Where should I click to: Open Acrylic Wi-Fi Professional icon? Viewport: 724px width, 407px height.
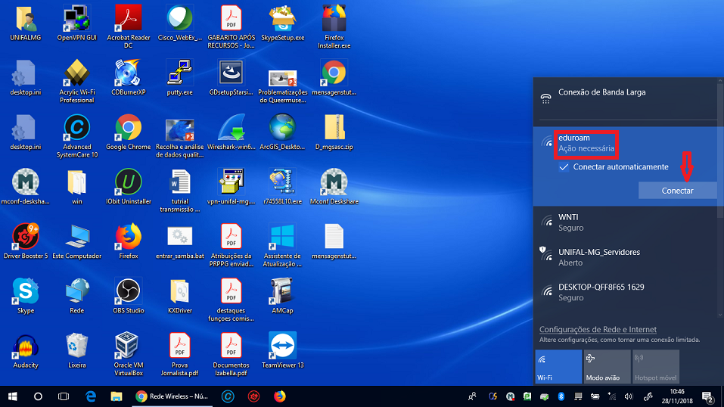tap(76, 81)
